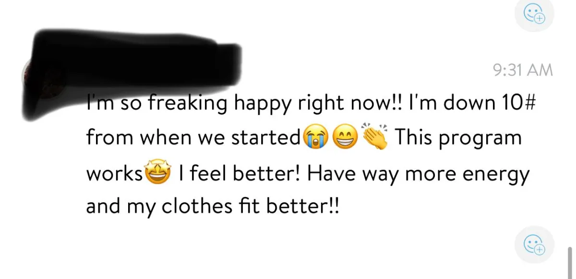Tap the crying face emoji in the message
The height and width of the screenshot is (279, 576).
click(x=314, y=139)
